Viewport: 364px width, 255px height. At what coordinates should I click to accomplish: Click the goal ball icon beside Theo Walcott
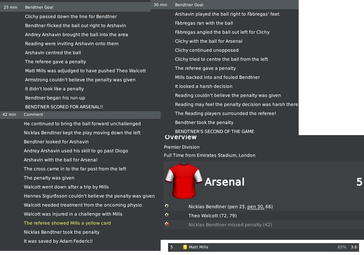click(x=167, y=215)
